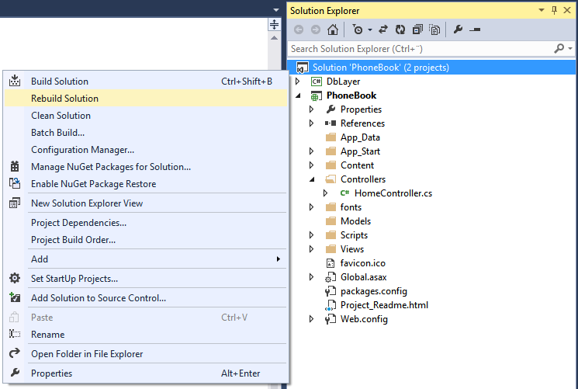Click the Refresh icon in Solution Explorer
The width and height of the screenshot is (578, 389).
[400, 30]
